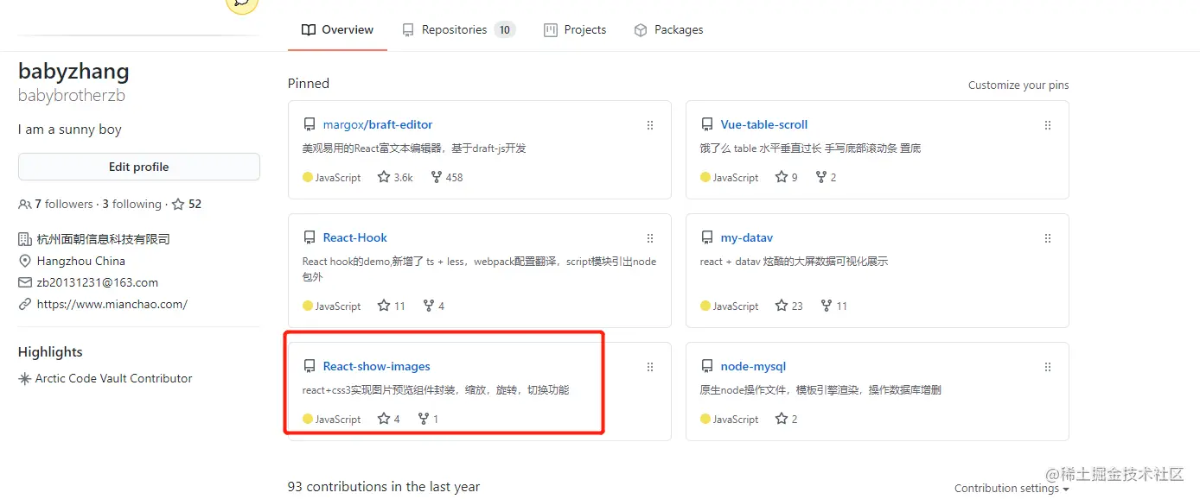Open the my-datav repository link
Image resolution: width=1200 pixels, height=499 pixels.
point(747,237)
